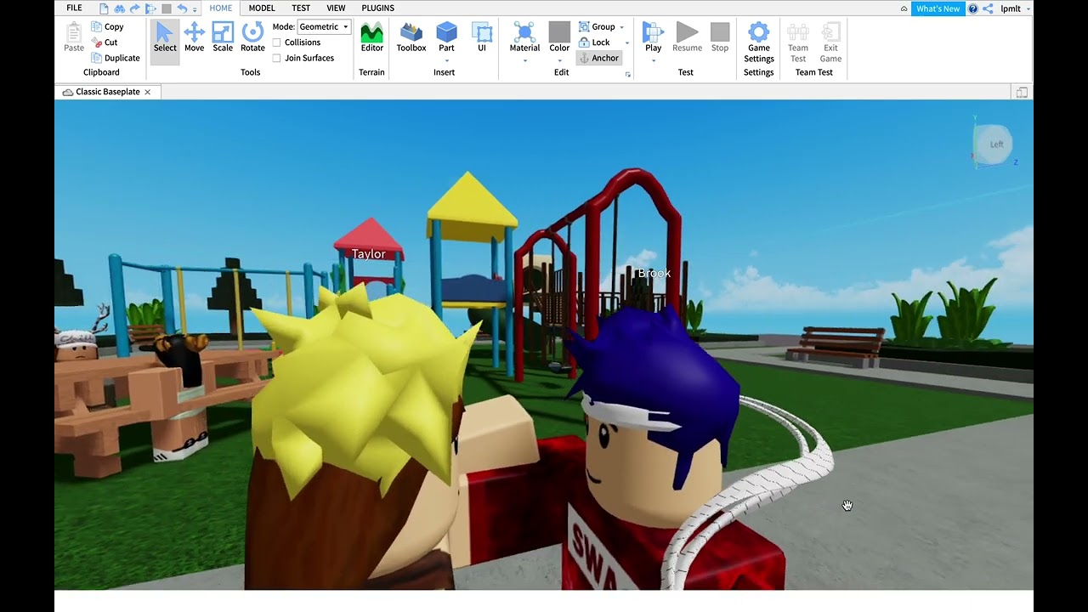
Task: Expand the Lock dropdown arrow
Action: (x=627, y=42)
